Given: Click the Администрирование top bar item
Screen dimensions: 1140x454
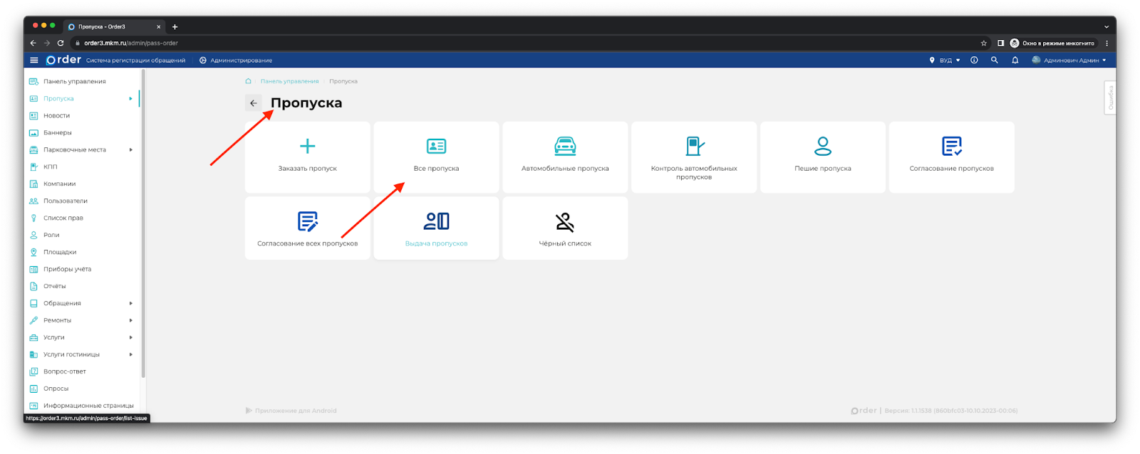Looking at the screenshot, I should tap(236, 60).
